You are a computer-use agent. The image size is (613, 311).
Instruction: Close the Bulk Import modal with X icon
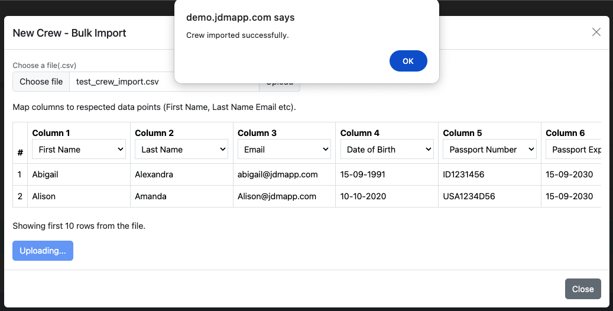point(596,33)
